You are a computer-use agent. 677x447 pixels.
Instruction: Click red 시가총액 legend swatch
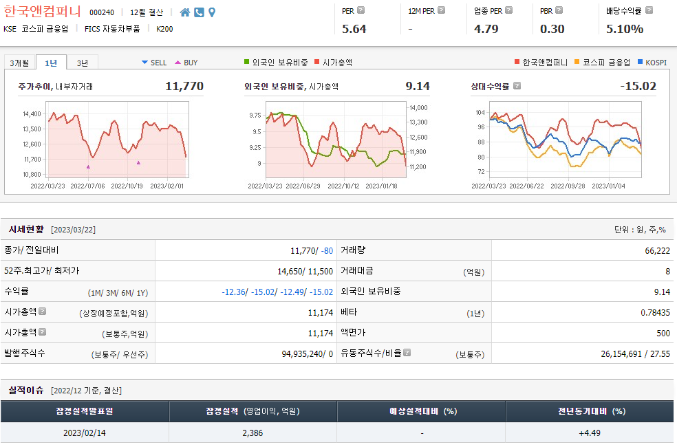(x=317, y=62)
